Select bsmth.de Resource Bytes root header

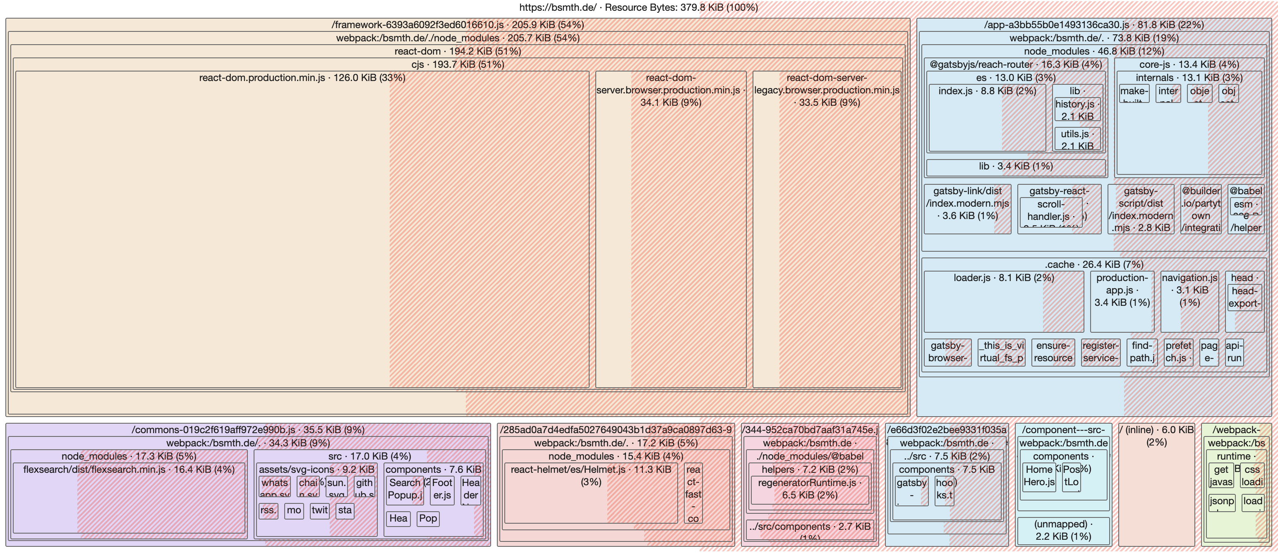pyautogui.click(x=638, y=7)
